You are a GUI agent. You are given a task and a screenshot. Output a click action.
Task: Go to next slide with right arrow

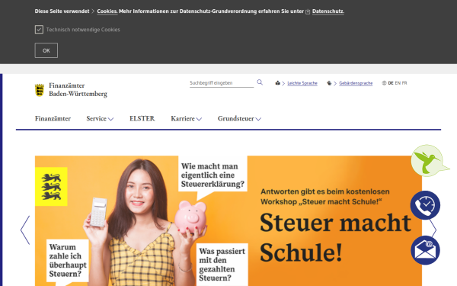click(433, 230)
